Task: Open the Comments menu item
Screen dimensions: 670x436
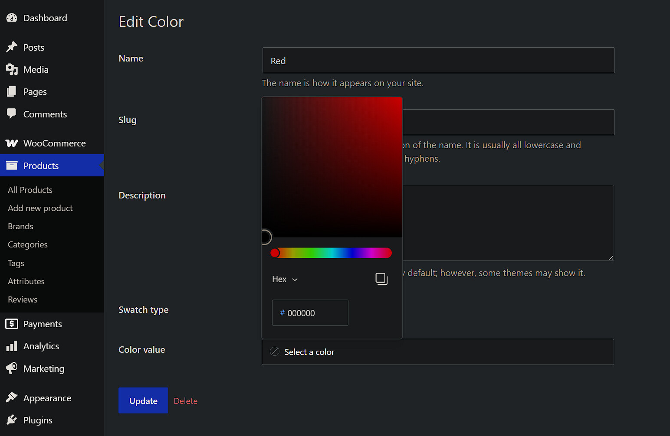Action: click(52, 114)
